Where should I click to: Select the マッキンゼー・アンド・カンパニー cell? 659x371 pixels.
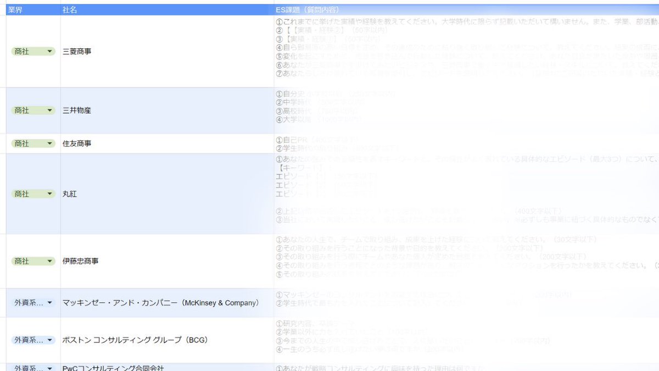(x=167, y=303)
